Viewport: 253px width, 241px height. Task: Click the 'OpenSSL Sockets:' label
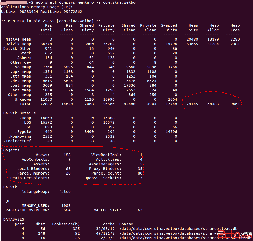(x=103, y=178)
